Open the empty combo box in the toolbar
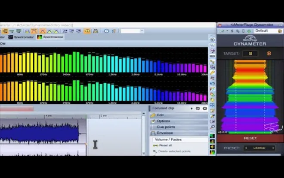284x178 pixels. [132, 31]
